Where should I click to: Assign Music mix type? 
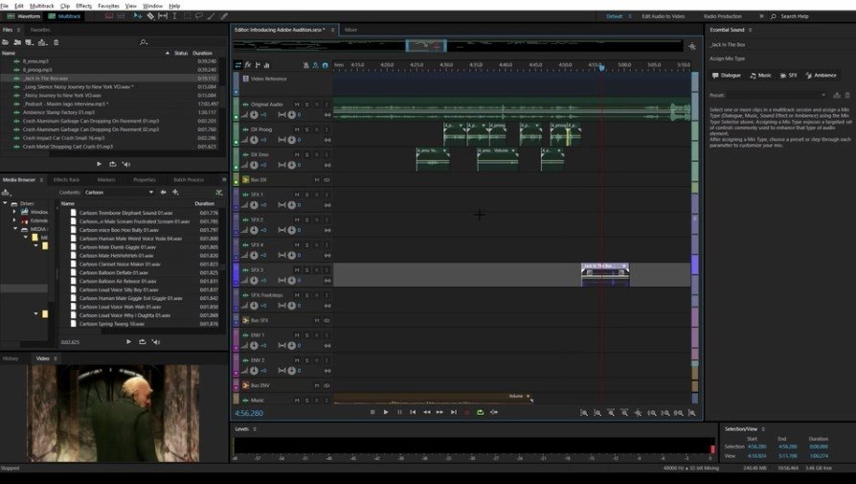[x=760, y=76]
